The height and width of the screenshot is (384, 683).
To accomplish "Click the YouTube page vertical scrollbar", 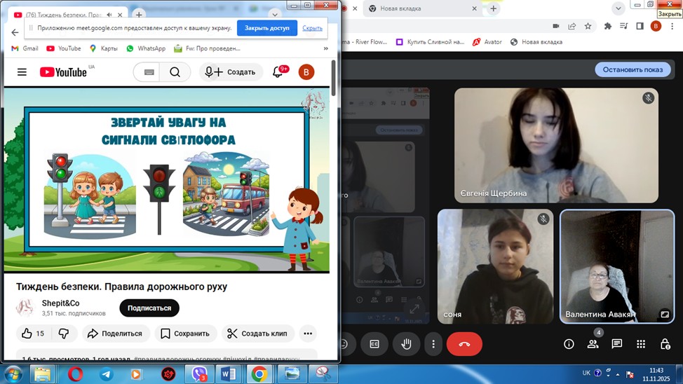I will coord(333,78).
